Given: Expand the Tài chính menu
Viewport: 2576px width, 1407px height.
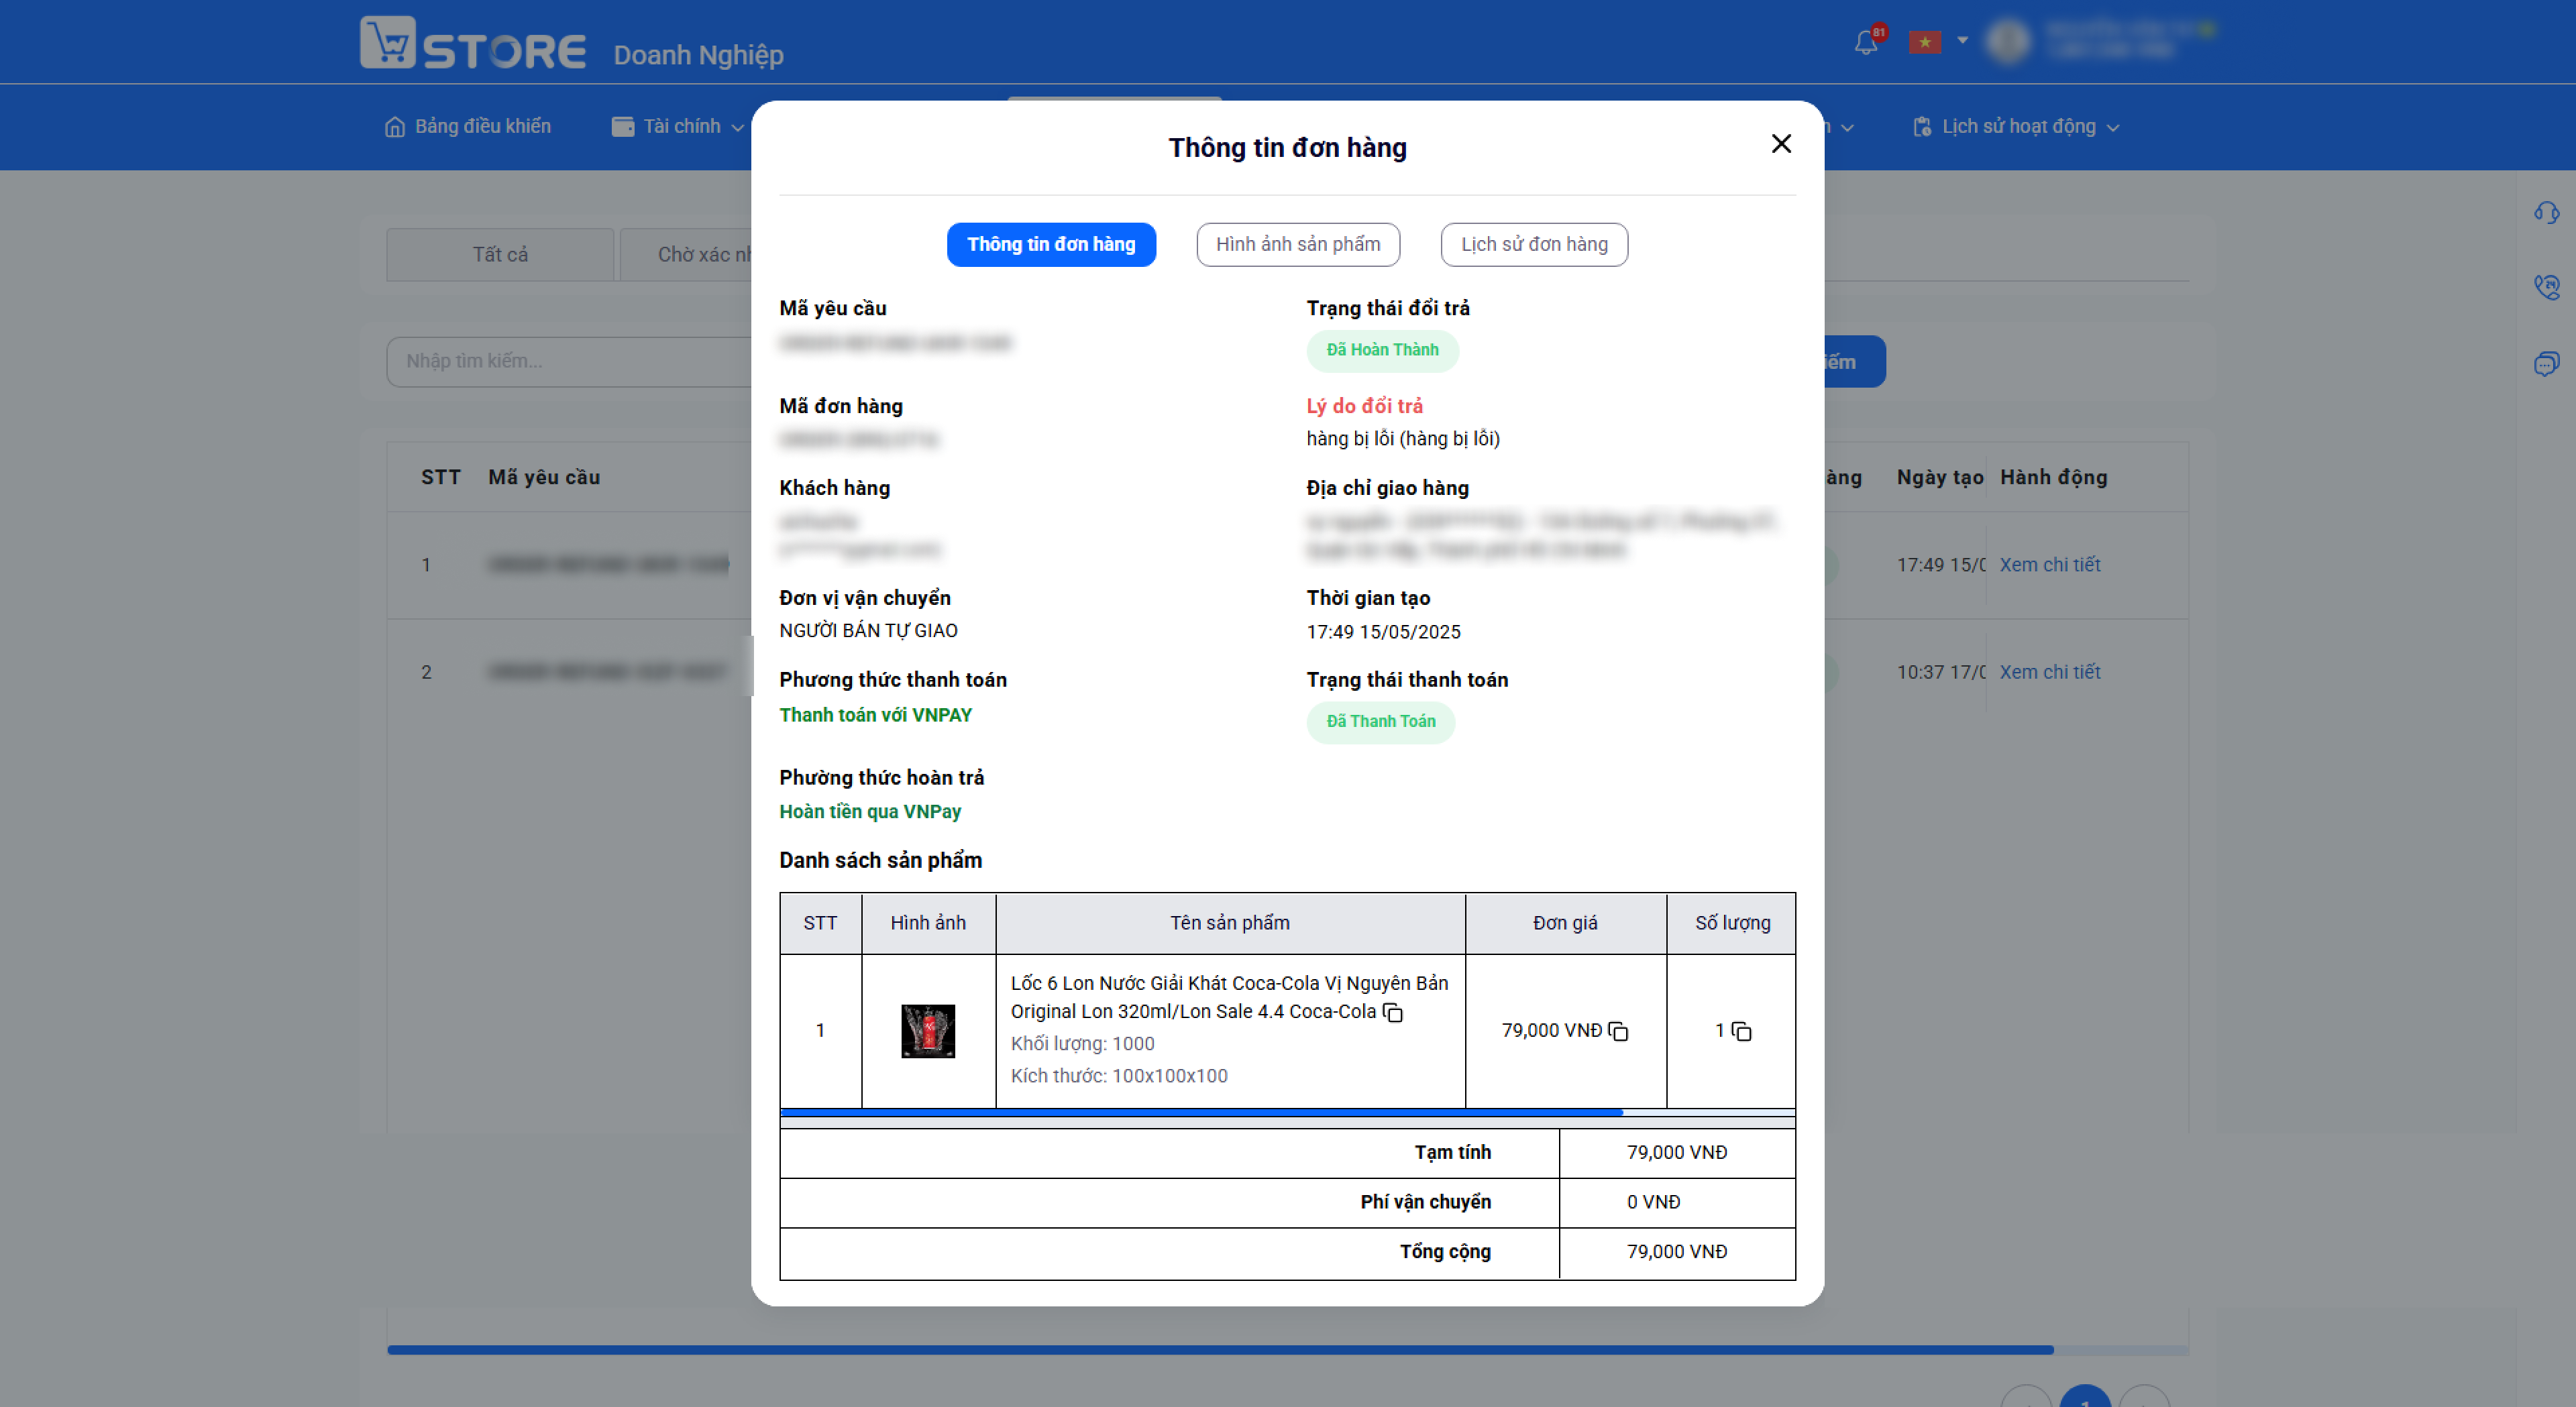Looking at the screenshot, I should 678,127.
